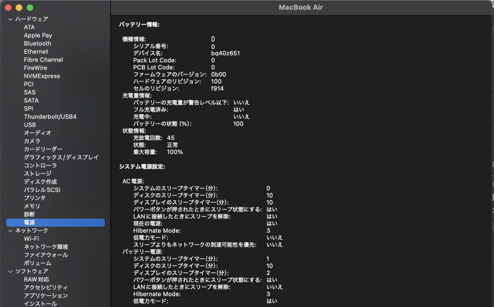Select SPI in the sidebar
Screen dimensions: 494x307
(28, 108)
